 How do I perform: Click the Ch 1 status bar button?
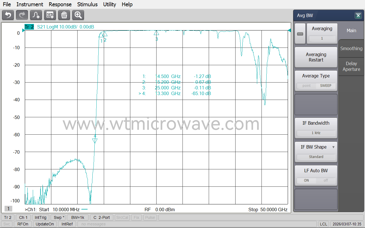pyautogui.click(x=23, y=217)
